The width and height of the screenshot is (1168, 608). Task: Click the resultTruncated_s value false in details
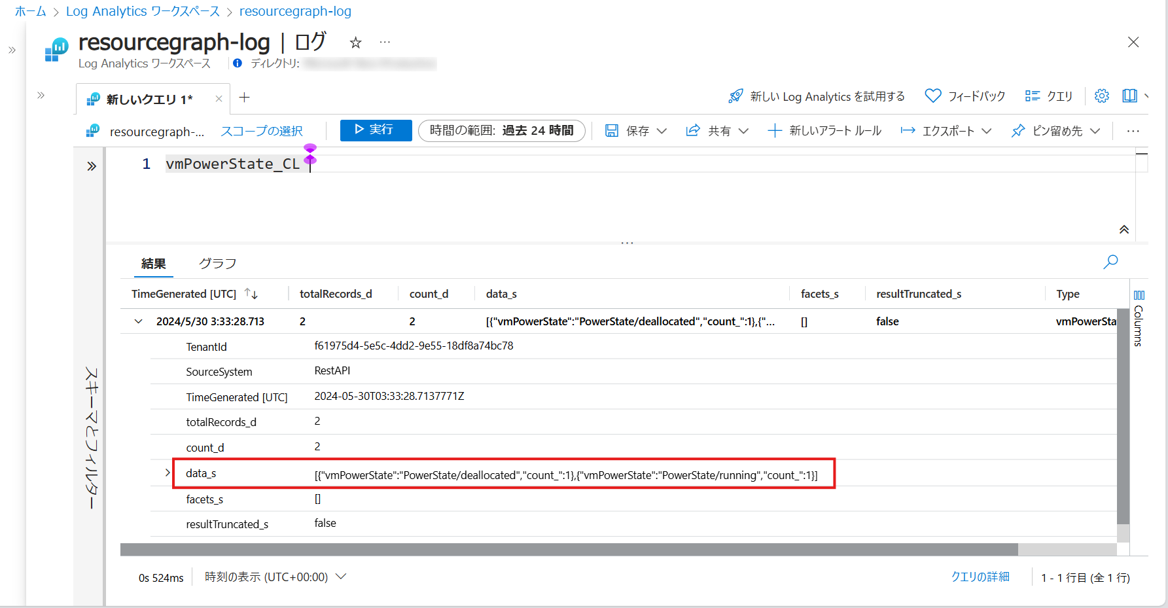coord(325,523)
